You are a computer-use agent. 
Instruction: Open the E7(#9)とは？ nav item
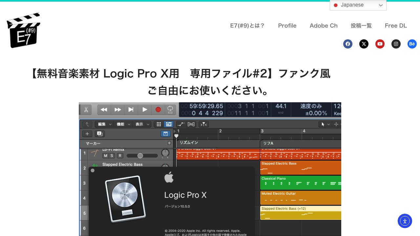pos(247,26)
